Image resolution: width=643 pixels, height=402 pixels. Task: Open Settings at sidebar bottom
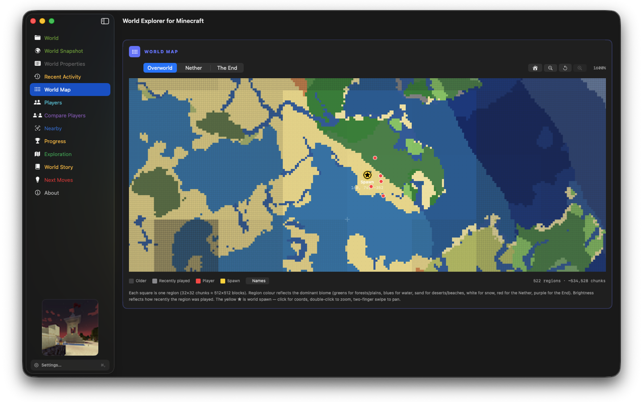click(x=70, y=365)
